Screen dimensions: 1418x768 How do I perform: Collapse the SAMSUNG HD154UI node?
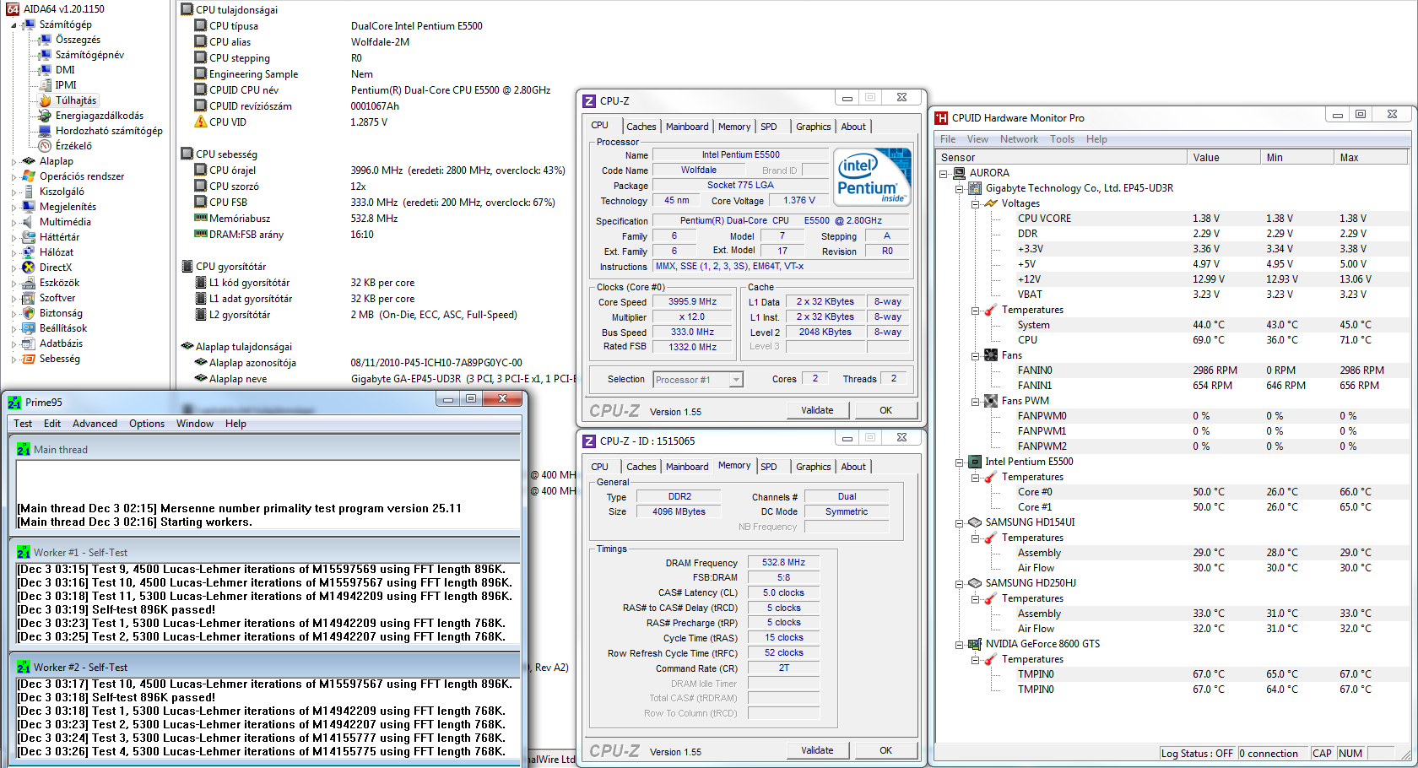(960, 523)
